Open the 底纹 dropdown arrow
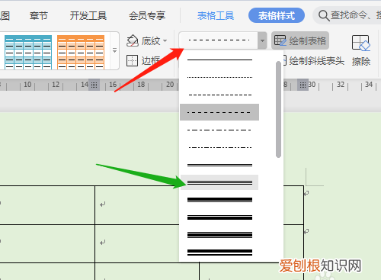 165,40
